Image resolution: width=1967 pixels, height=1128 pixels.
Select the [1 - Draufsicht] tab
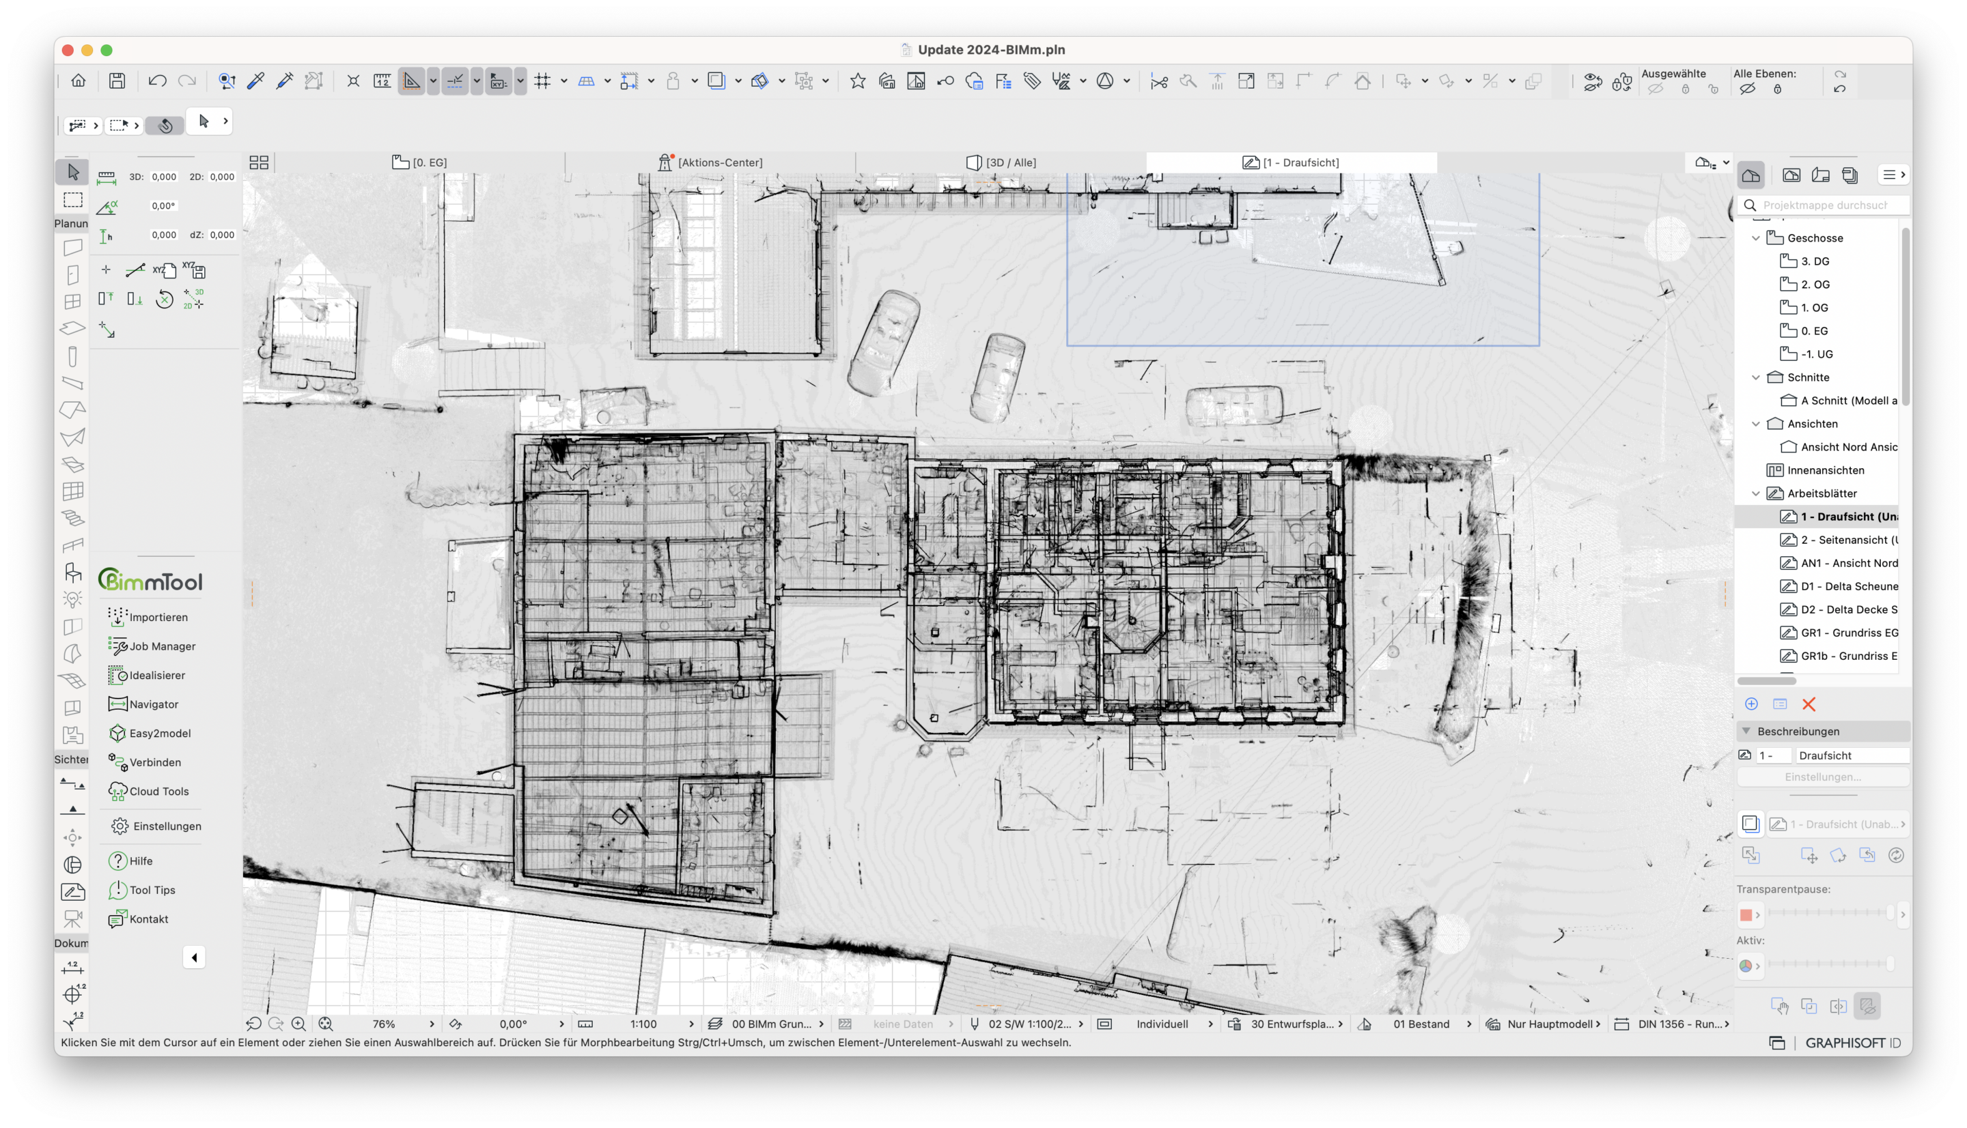click(x=1291, y=162)
